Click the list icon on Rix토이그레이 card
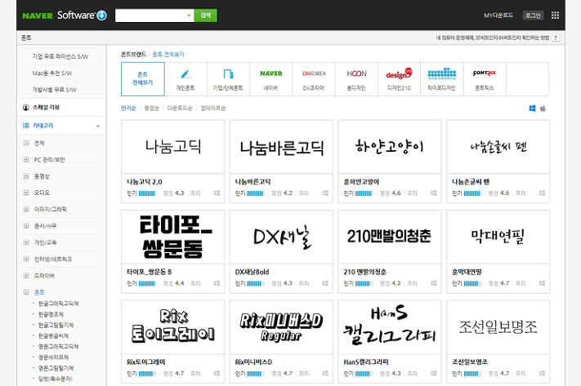 point(217,374)
